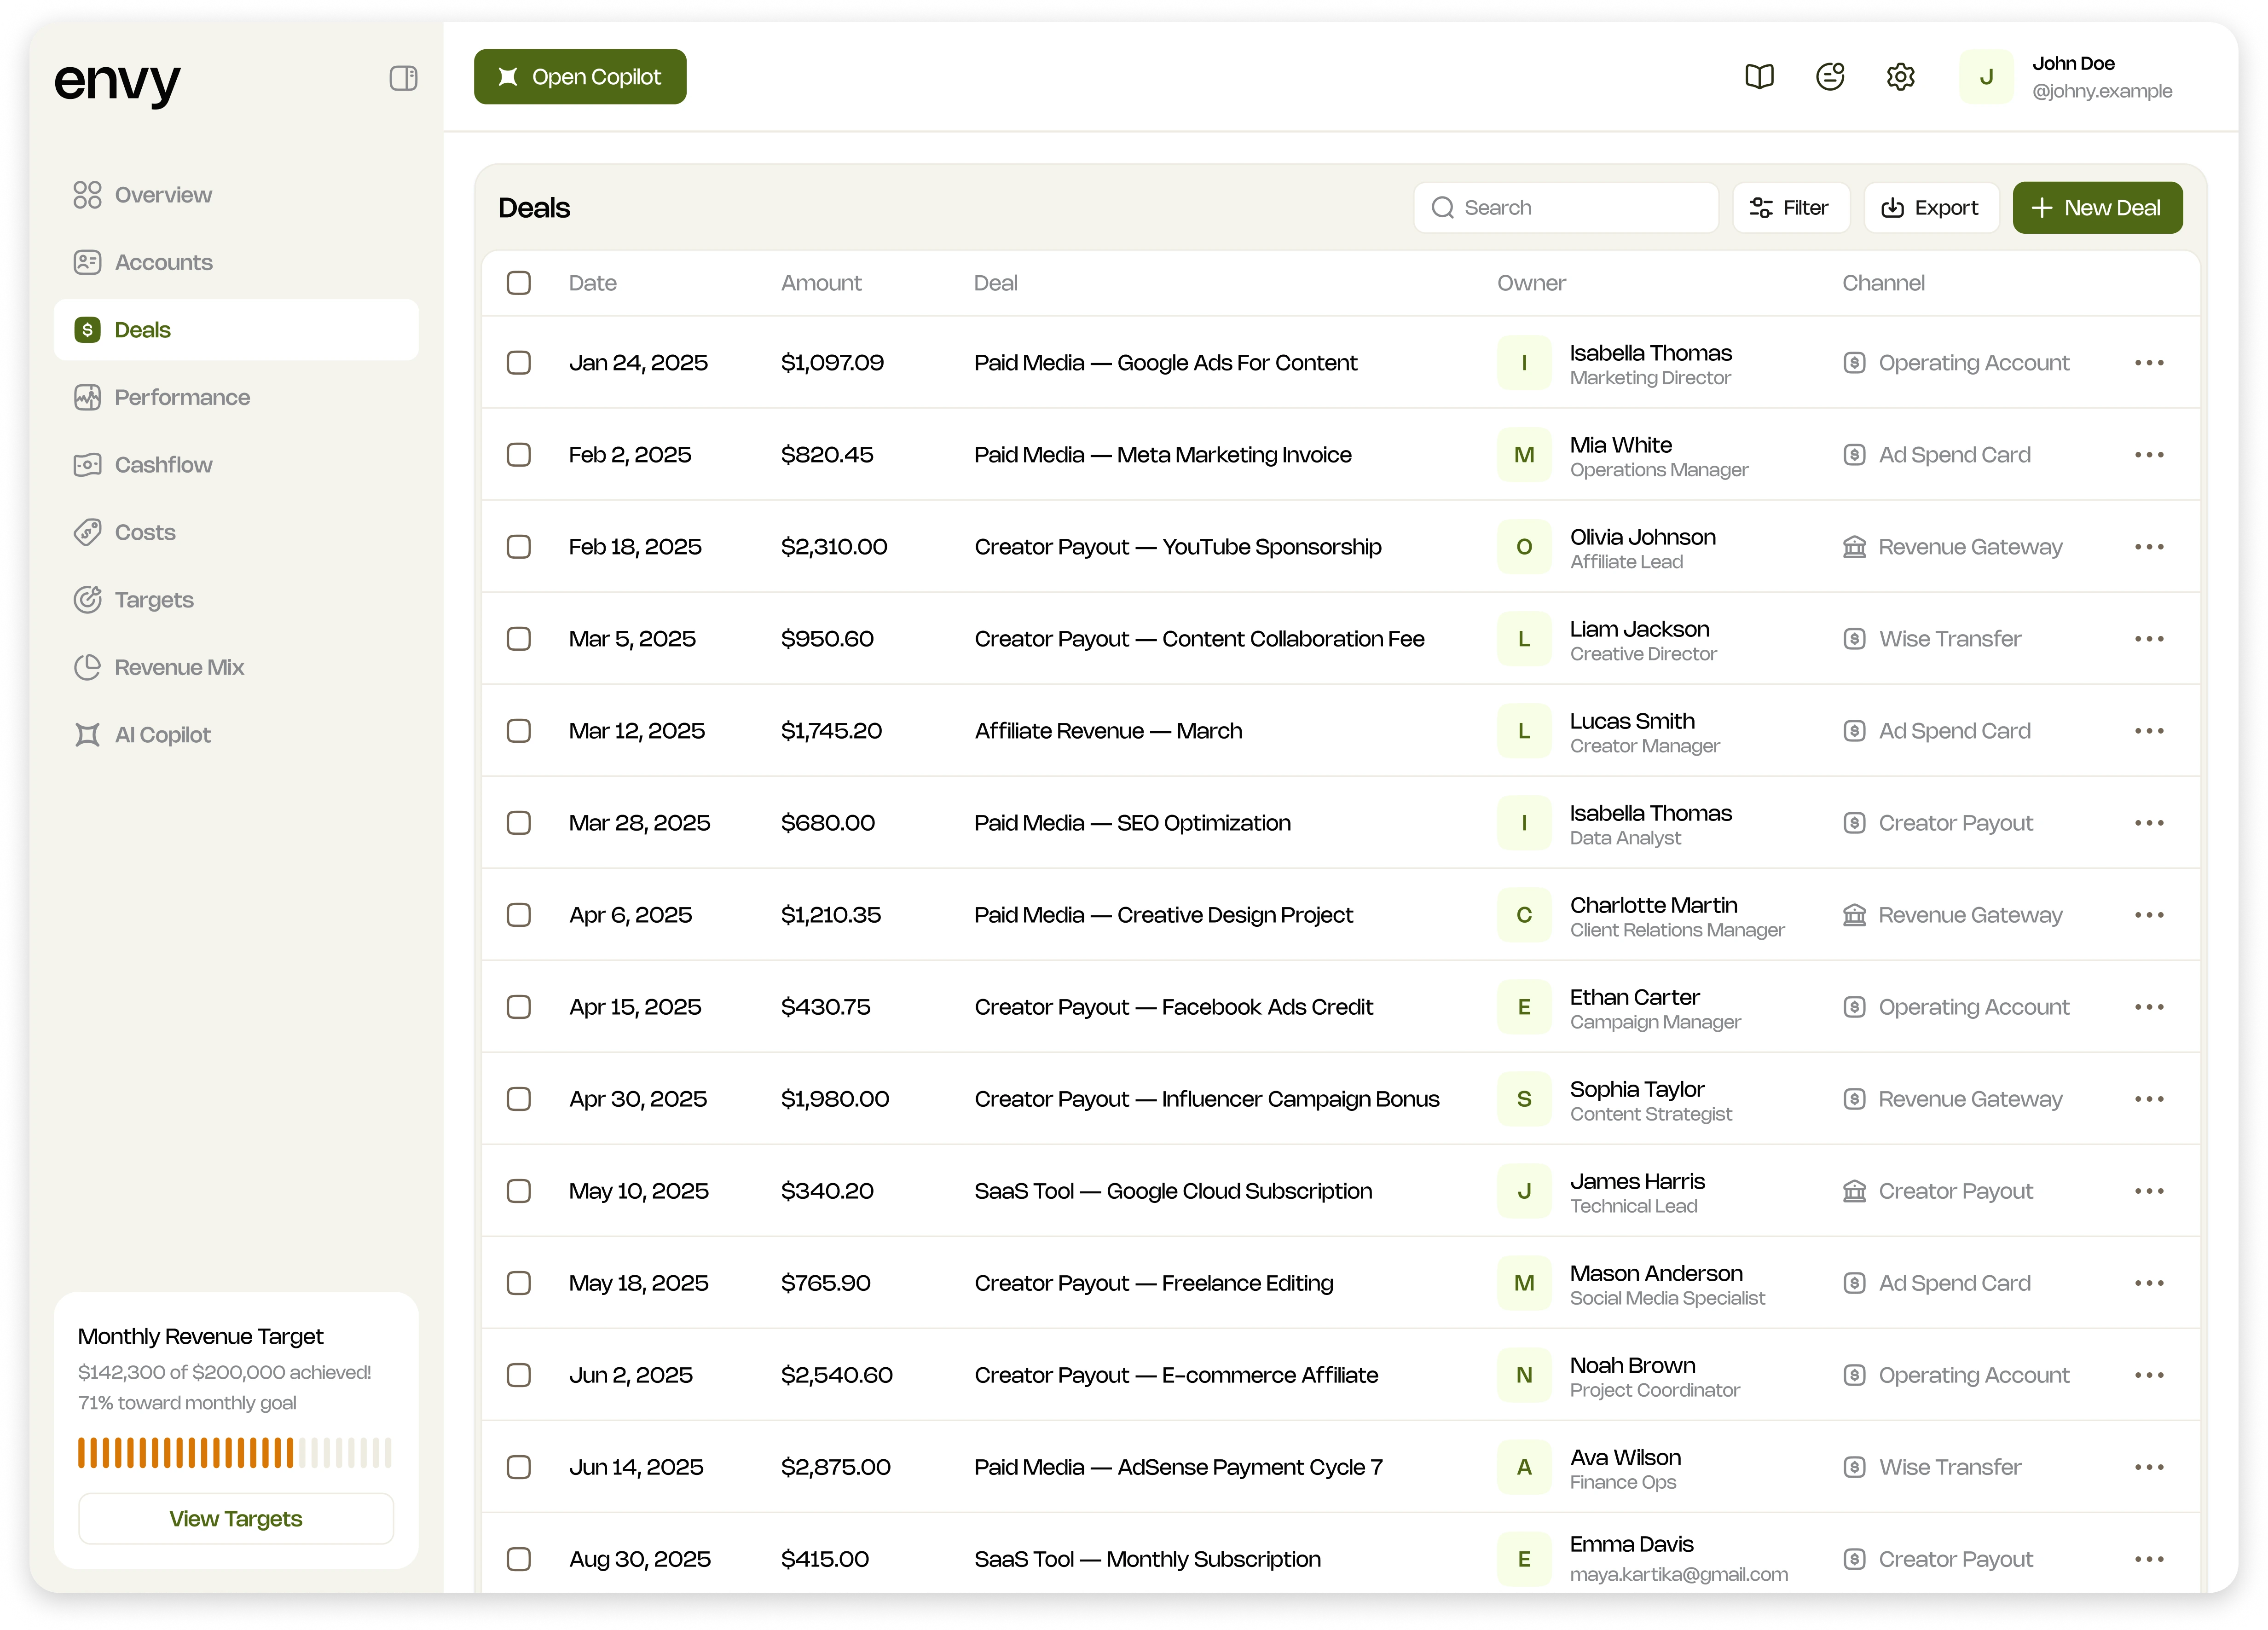Open Cashflow from sidebar
2268x1630 pixels.
tap(236, 465)
